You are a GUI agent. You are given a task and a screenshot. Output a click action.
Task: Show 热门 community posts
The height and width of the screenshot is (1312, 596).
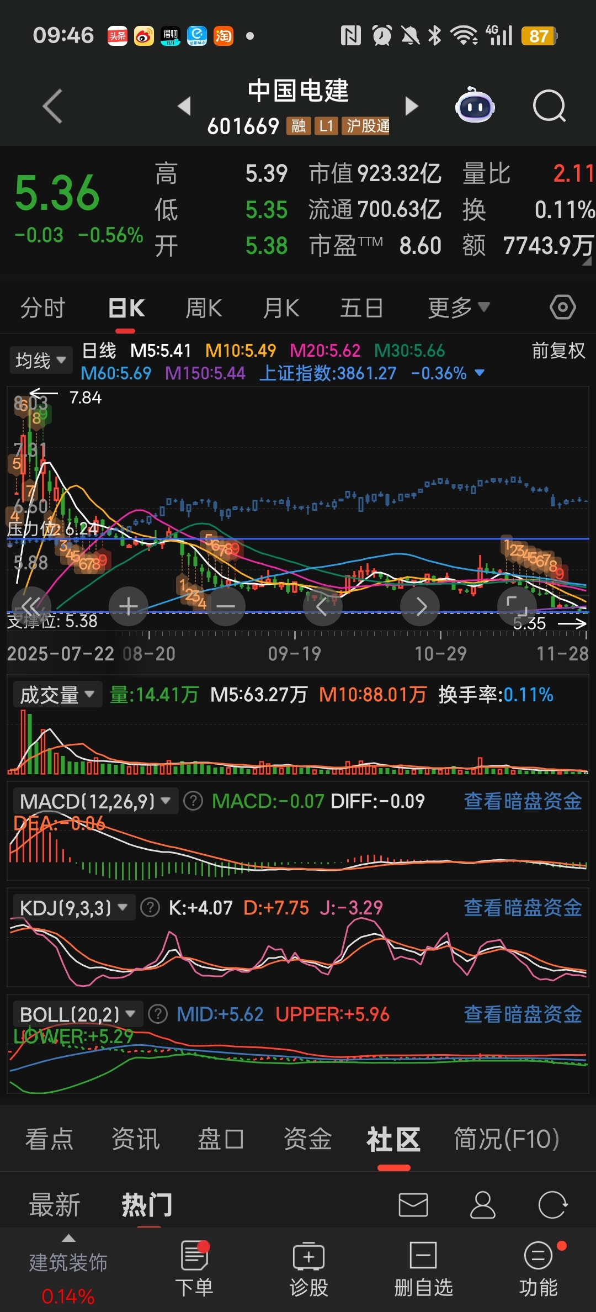tap(147, 1205)
